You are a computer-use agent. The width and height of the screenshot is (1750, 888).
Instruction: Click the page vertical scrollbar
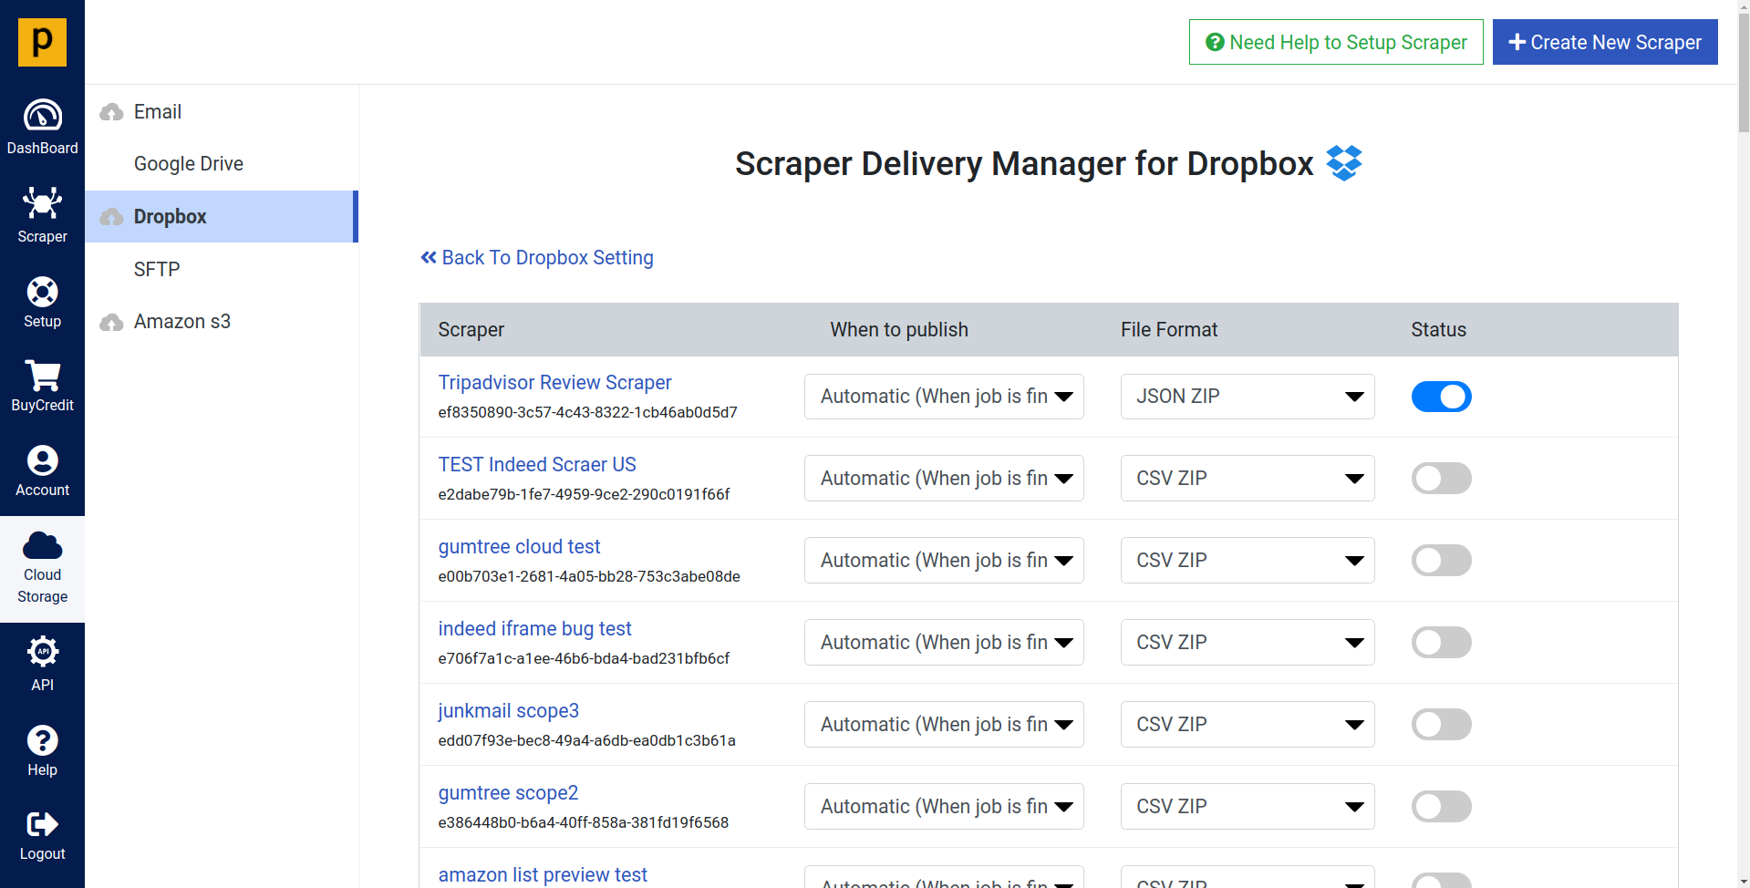1743,73
